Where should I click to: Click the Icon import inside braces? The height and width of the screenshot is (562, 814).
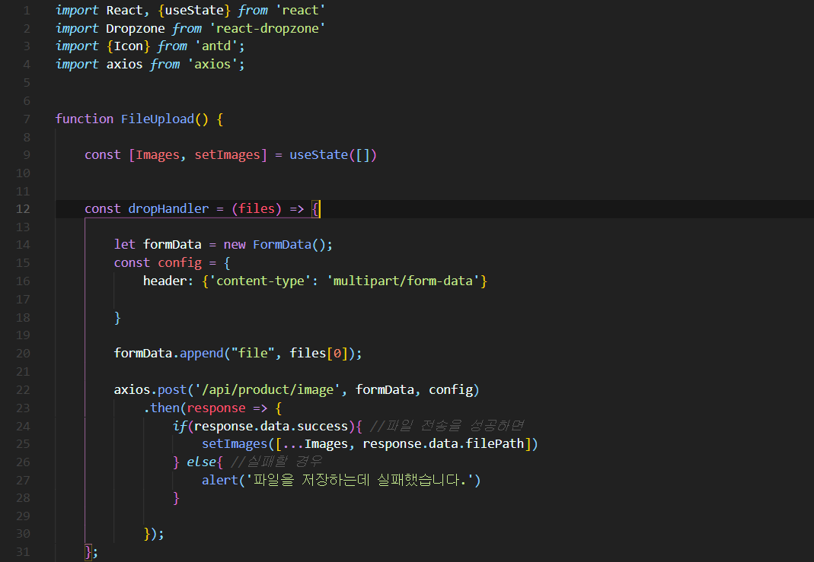tap(128, 46)
